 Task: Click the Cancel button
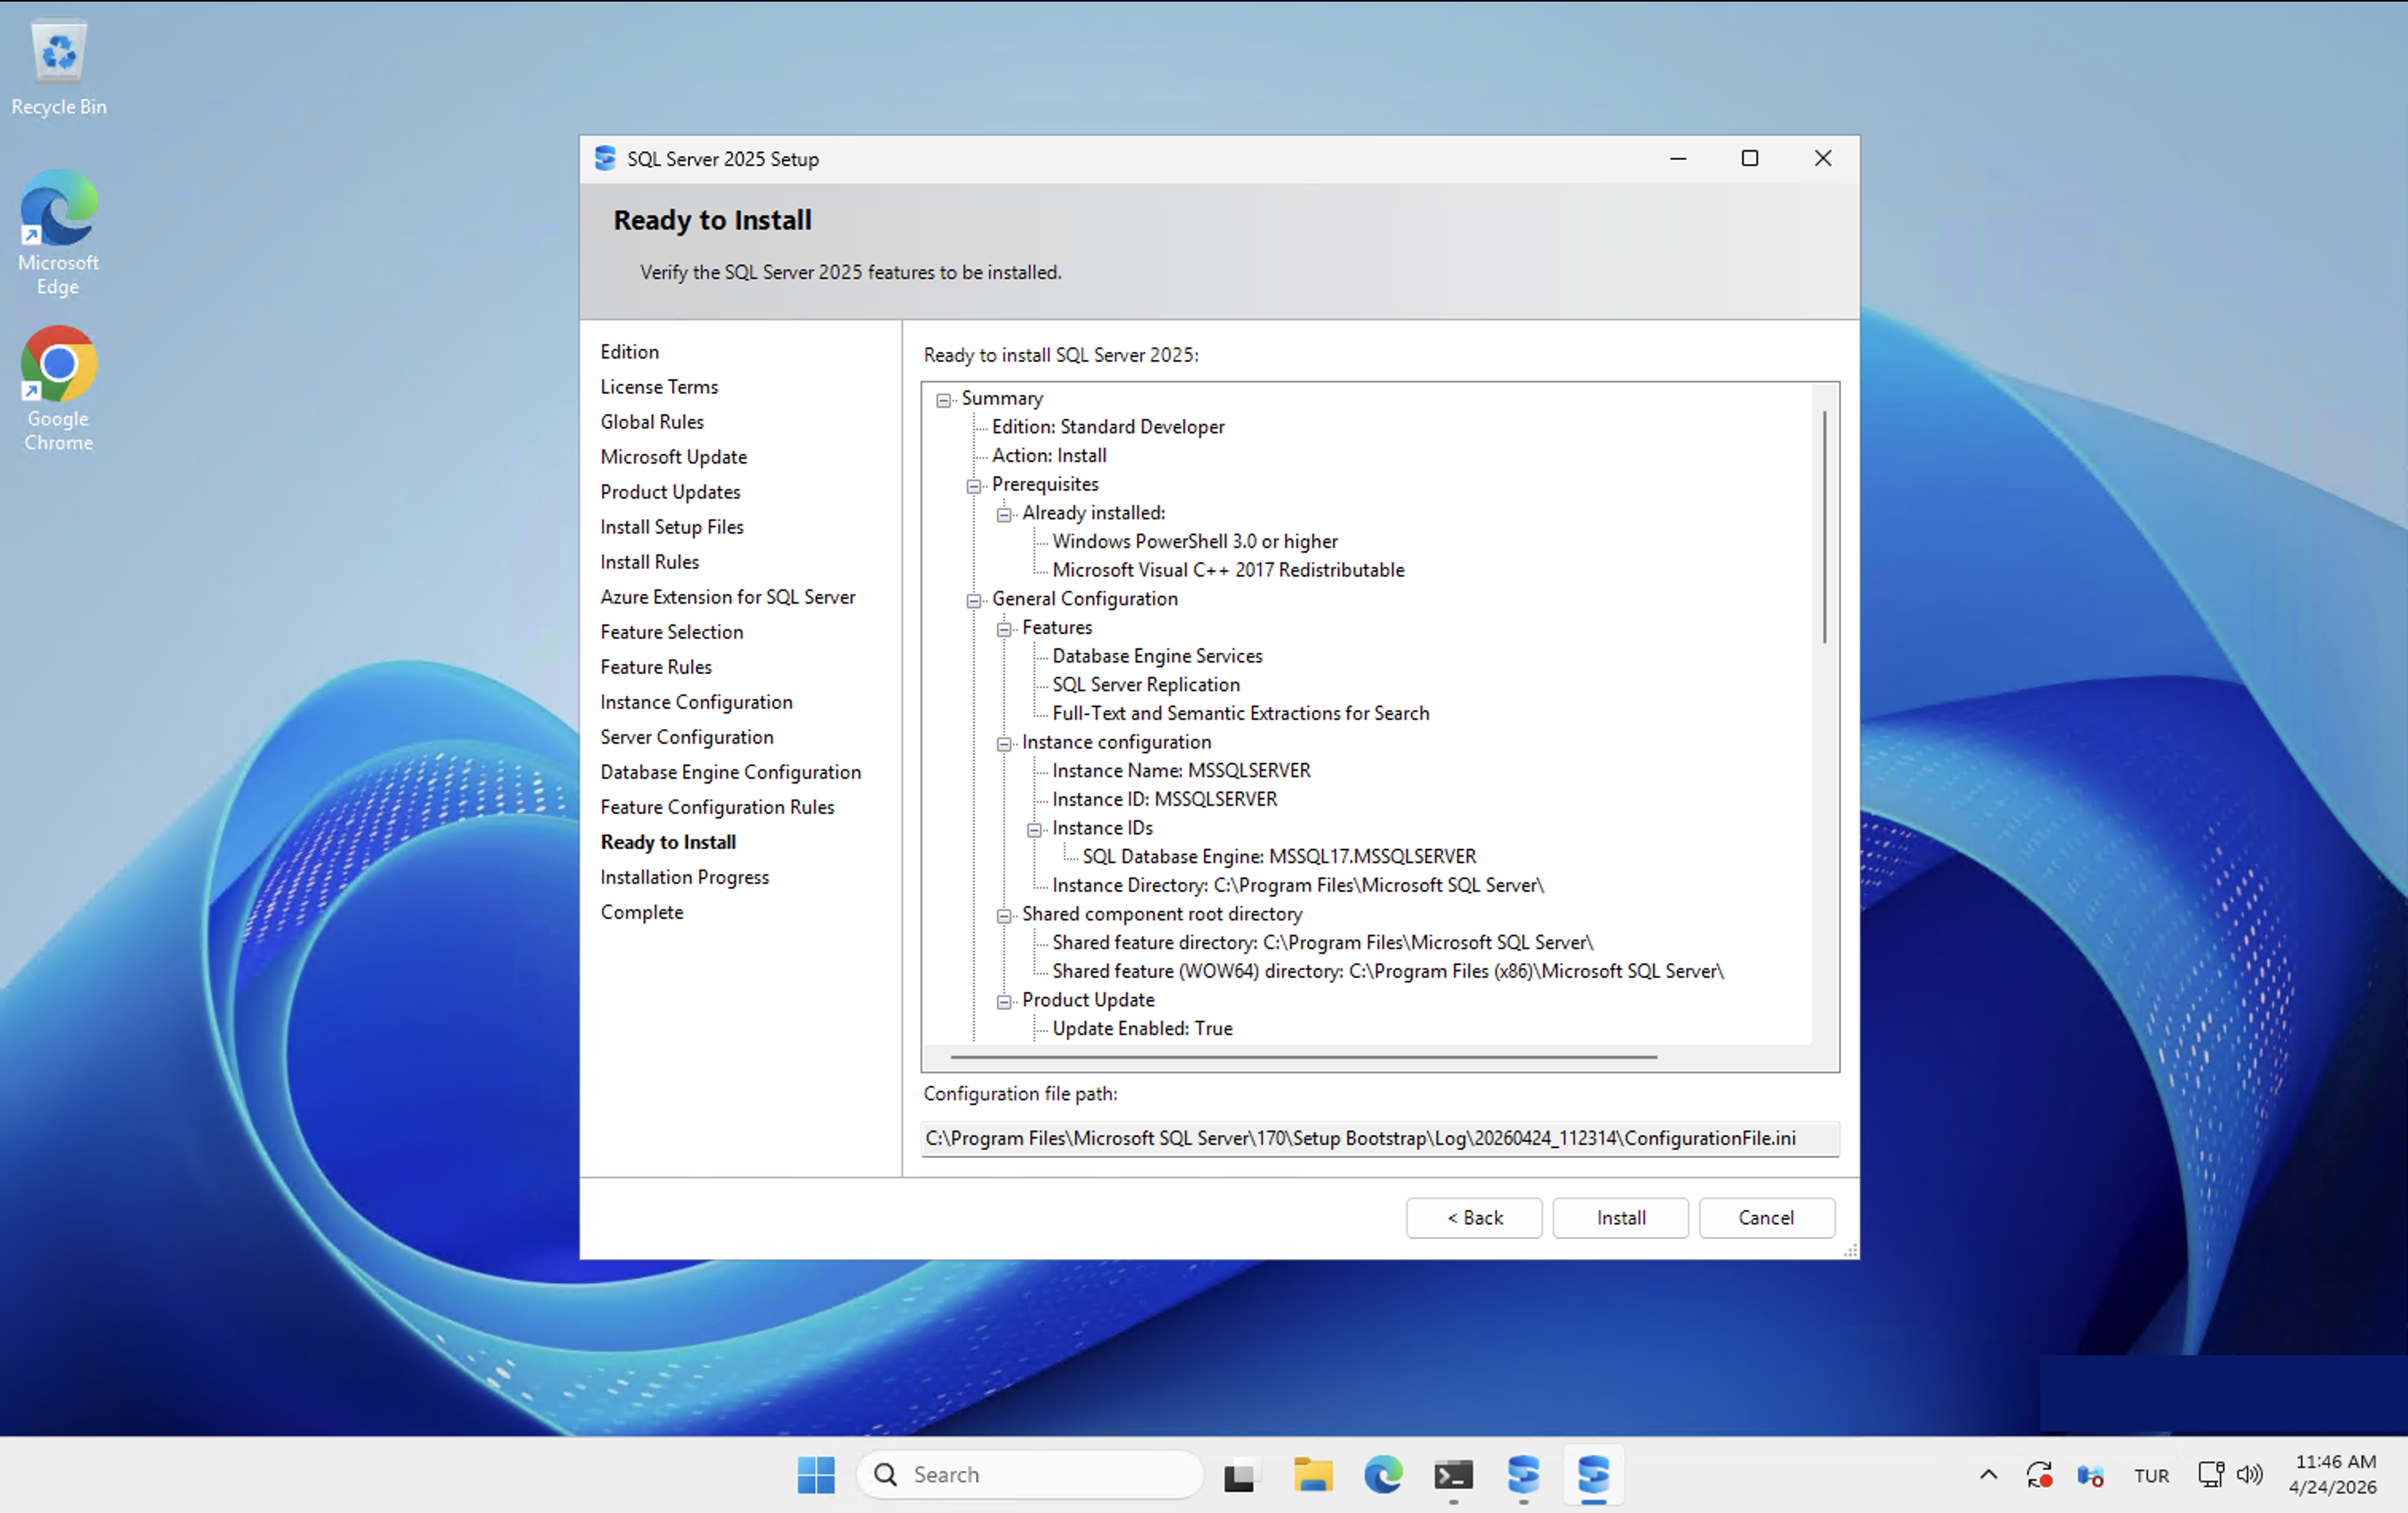point(1766,1218)
